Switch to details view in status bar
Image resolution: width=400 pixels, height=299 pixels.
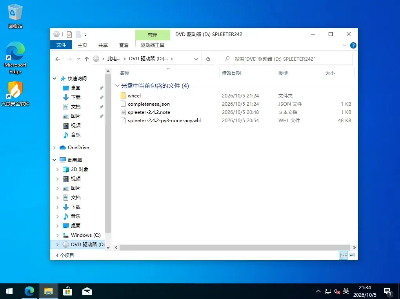point(344,255)
